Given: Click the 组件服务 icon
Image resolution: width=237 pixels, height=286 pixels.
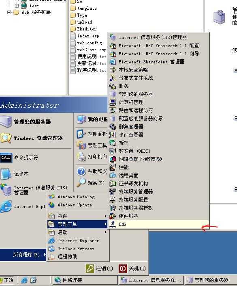Looking at the screenshot, I should (113, 216).
